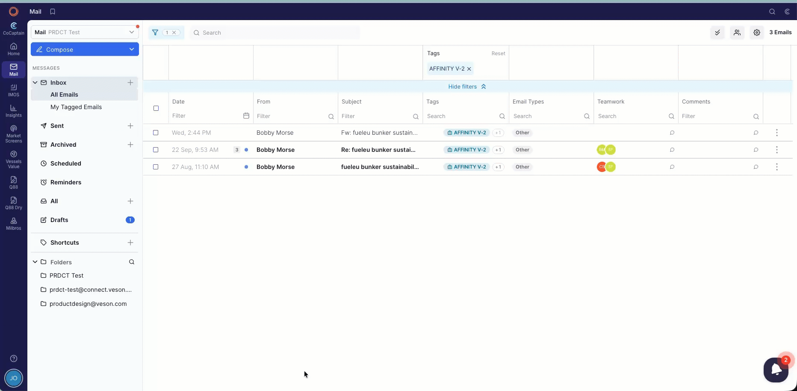The width and height of the screenshot is (797, 391).
Task: Search folders magnifier icon
Action: 132,262
